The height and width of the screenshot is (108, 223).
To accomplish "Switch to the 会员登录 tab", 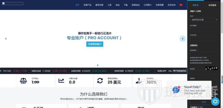I will click(x=212, y=5).
